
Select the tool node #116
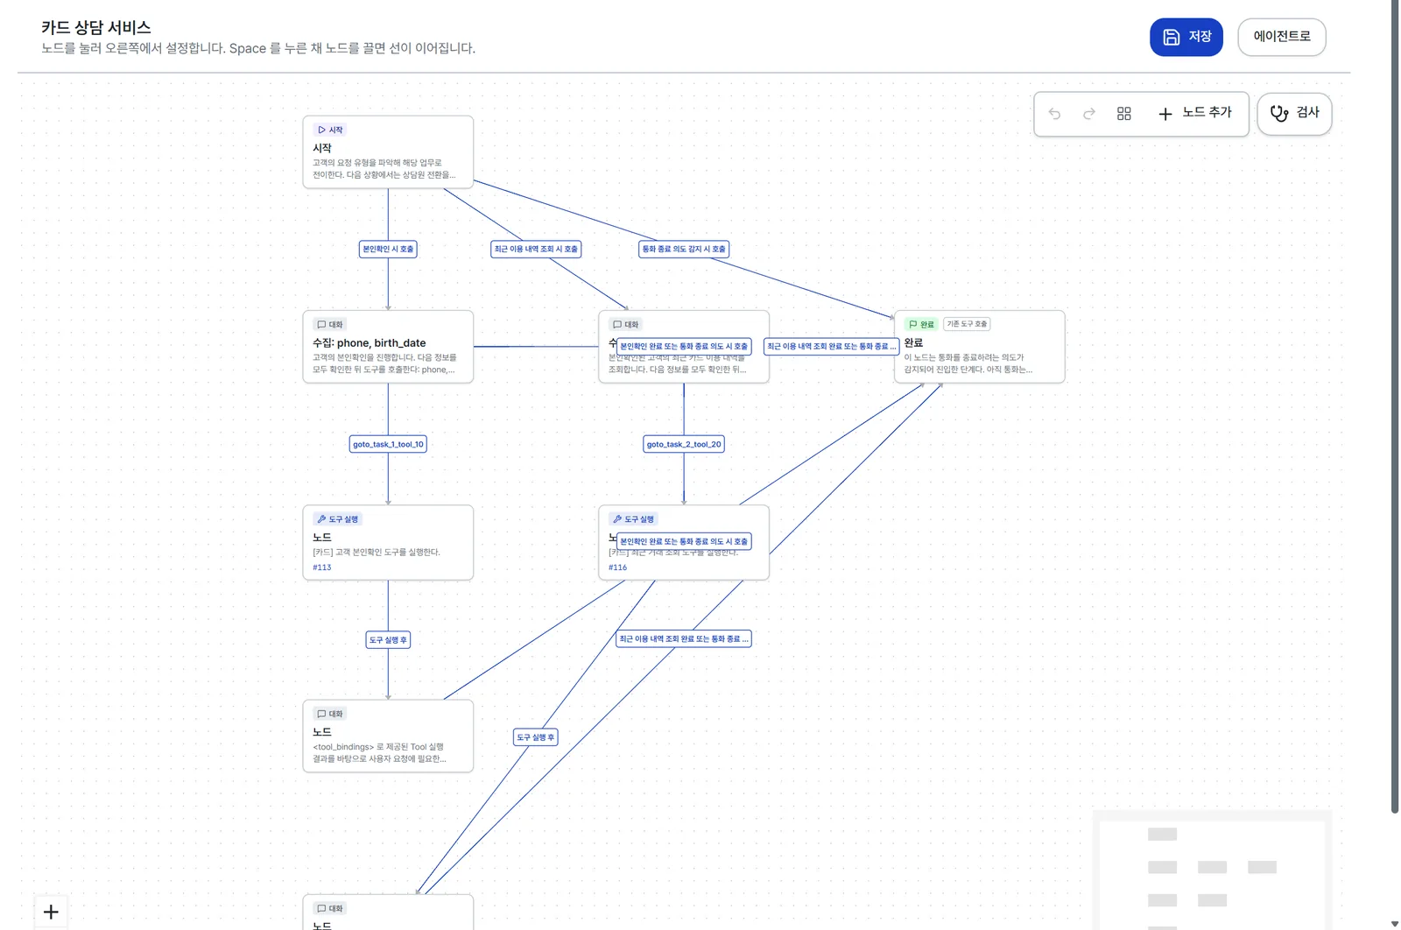(684, 542)
